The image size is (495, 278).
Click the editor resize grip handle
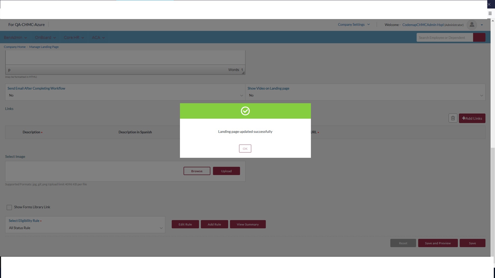[x=243, y=73]
